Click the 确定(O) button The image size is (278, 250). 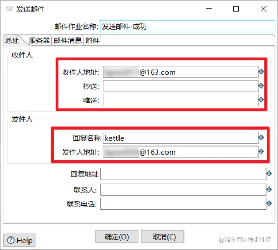pos(117,236)
